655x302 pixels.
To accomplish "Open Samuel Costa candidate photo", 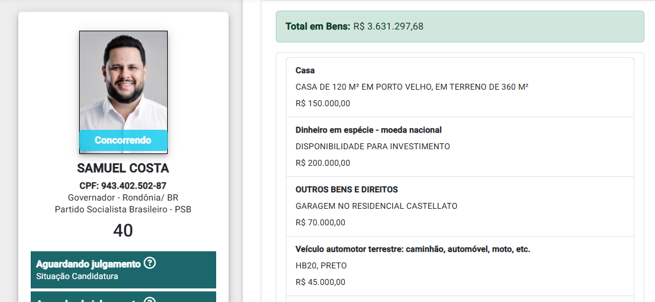I will (123, 92).
